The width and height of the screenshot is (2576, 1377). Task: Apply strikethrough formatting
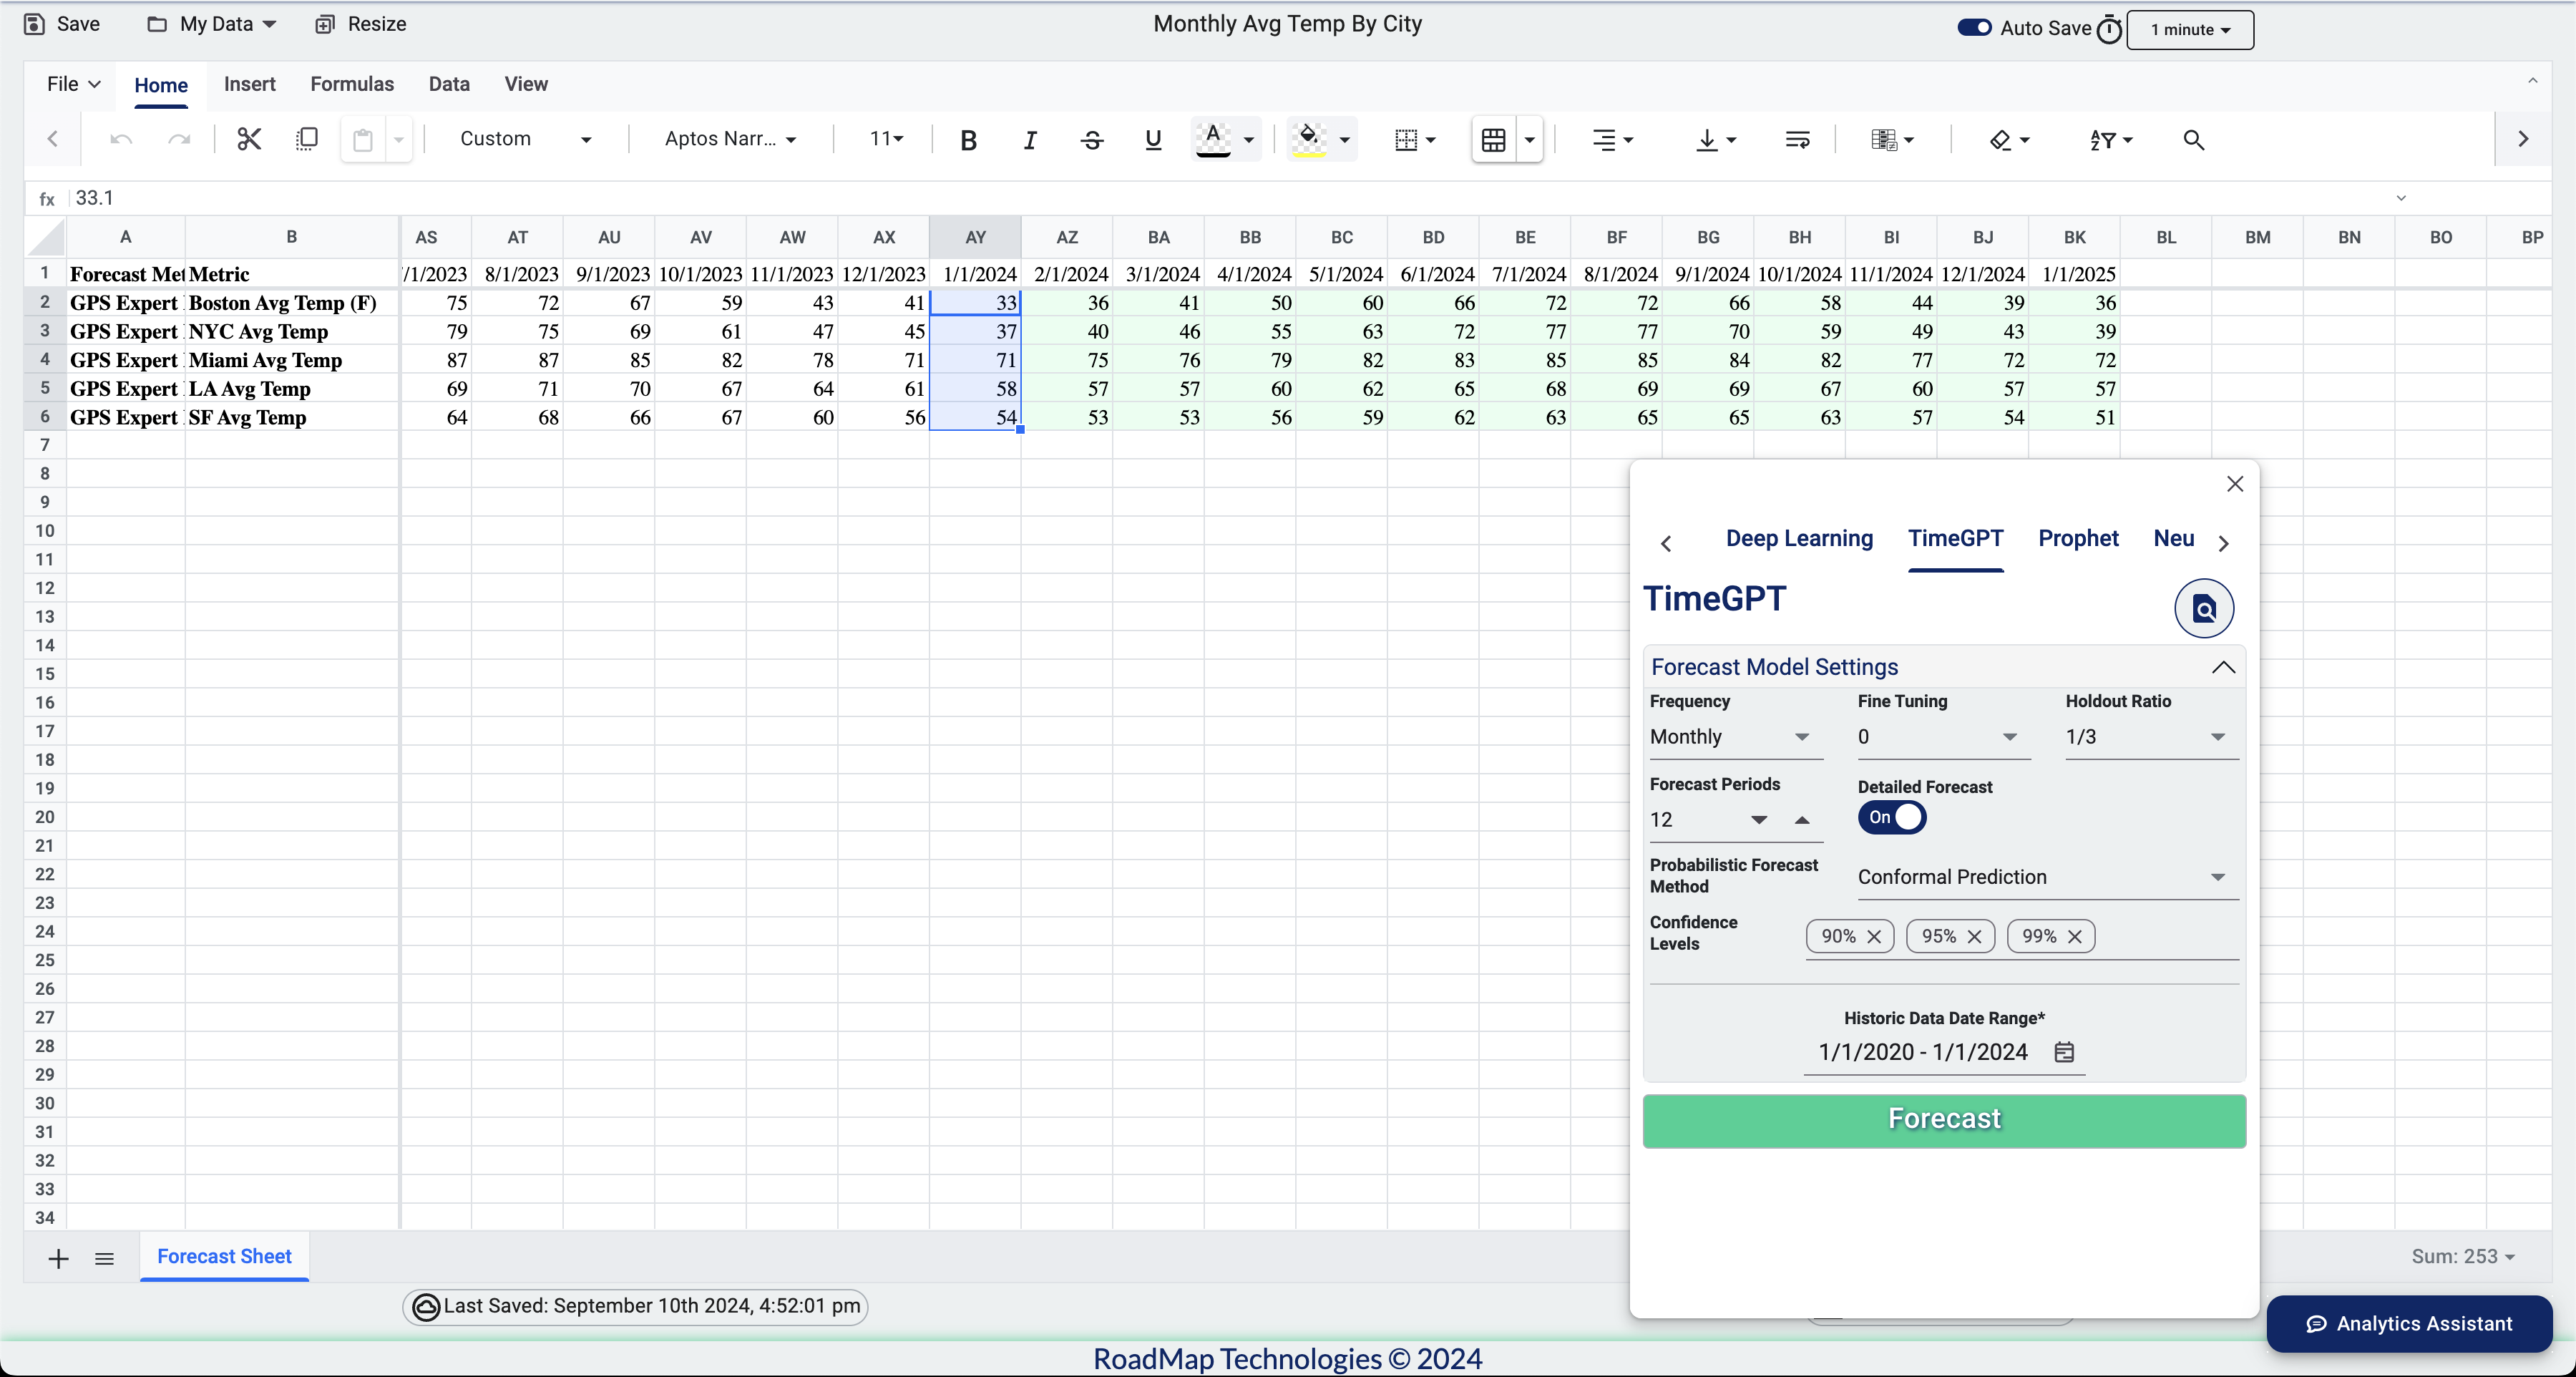[x=1092, y=140]
